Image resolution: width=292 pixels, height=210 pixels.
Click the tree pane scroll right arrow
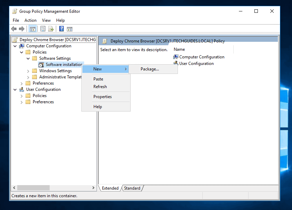93,188
